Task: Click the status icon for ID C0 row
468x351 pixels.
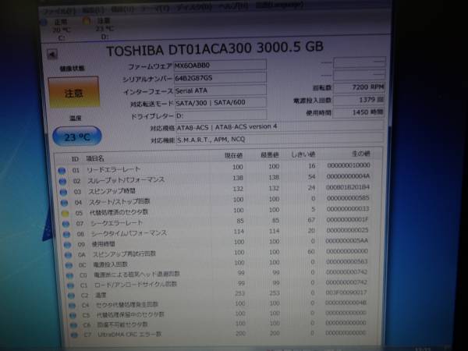Action: pyautogui.click(x=69, y=275)
